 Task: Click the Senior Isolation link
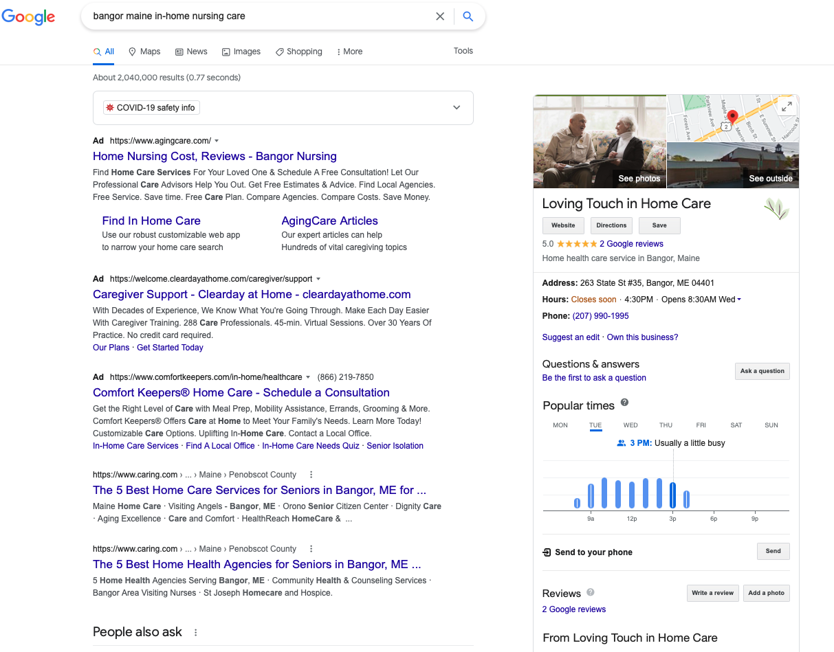pyautogui.click(x=395, y=446)
